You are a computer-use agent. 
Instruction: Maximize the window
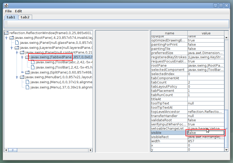(221, 6)
